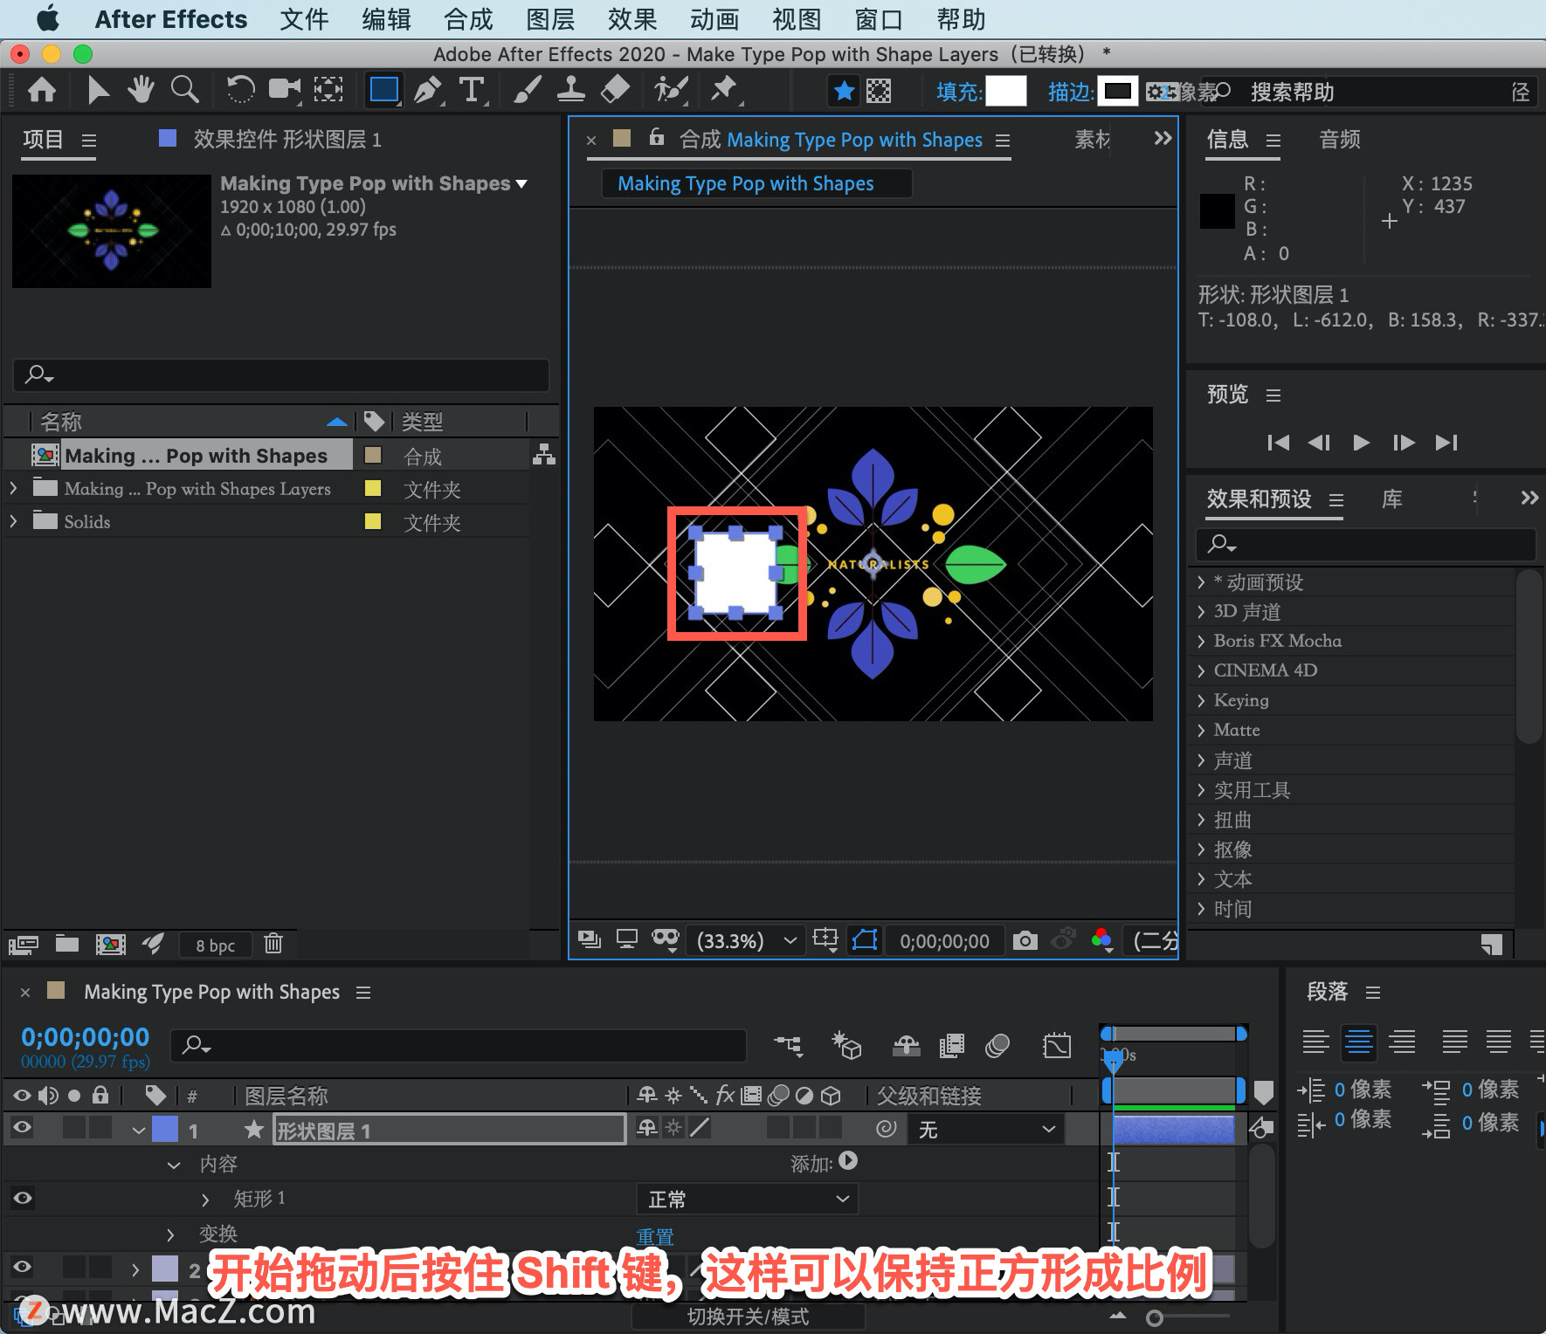Open the 图层 menu

pos(550,19)
